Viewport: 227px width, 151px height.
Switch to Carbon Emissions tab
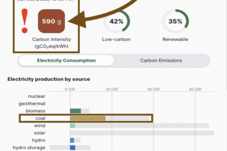[161, 60]
